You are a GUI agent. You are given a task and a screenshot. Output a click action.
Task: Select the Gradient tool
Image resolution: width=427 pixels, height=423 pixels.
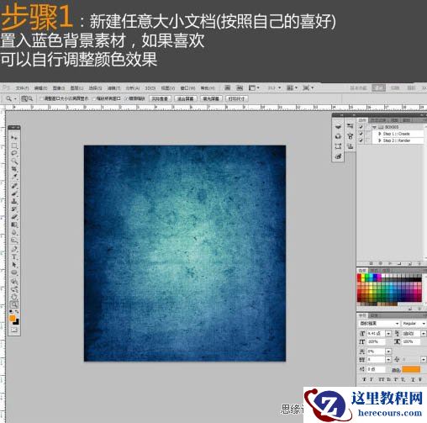pos(14,225)
